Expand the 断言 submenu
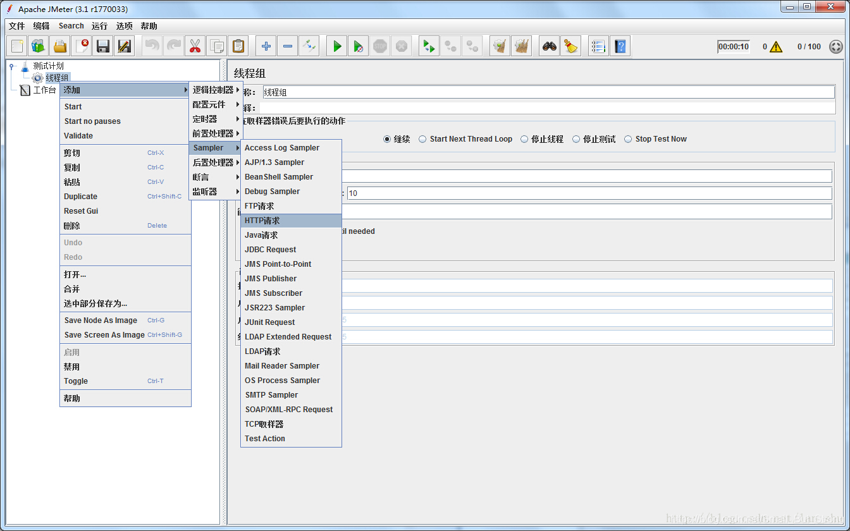Viewport: 850px width, 531px height. pos(215,177)
